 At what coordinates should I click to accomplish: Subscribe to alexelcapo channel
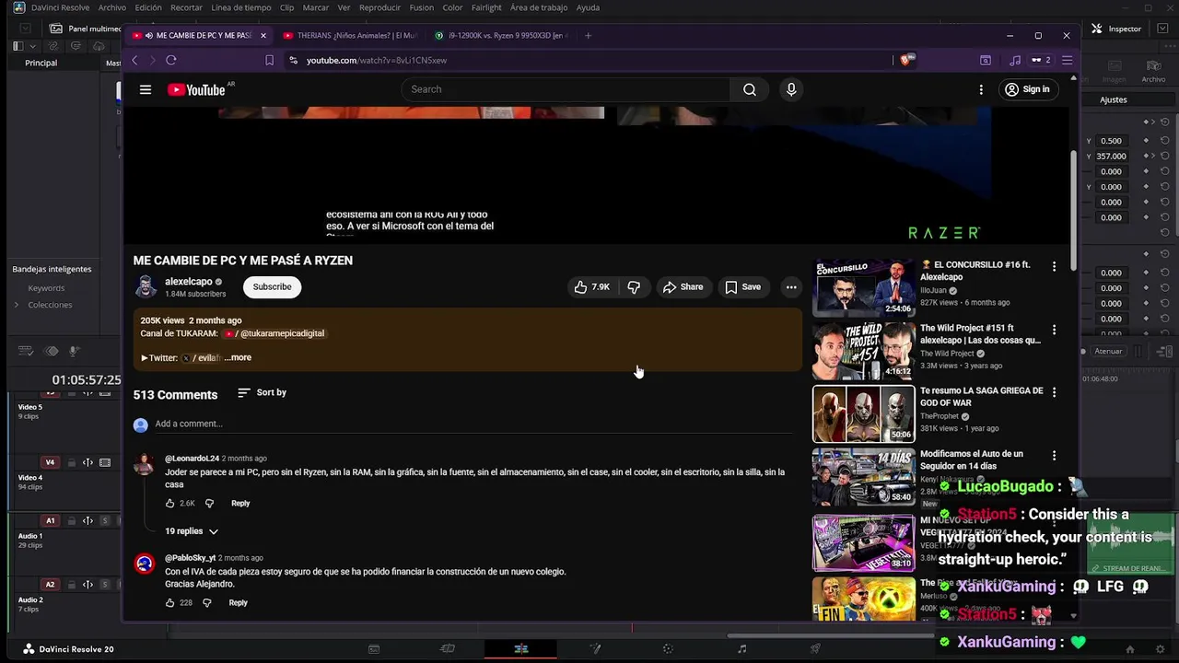(x=273, y=287)
